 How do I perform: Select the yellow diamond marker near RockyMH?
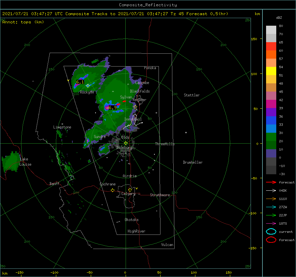pos(88,86)
